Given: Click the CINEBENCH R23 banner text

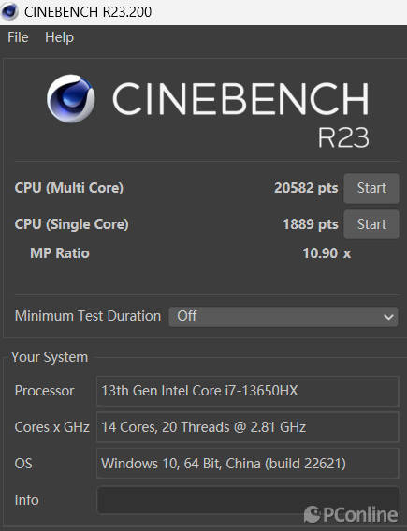Looking at the screenshot, I should tap(240, 114).
